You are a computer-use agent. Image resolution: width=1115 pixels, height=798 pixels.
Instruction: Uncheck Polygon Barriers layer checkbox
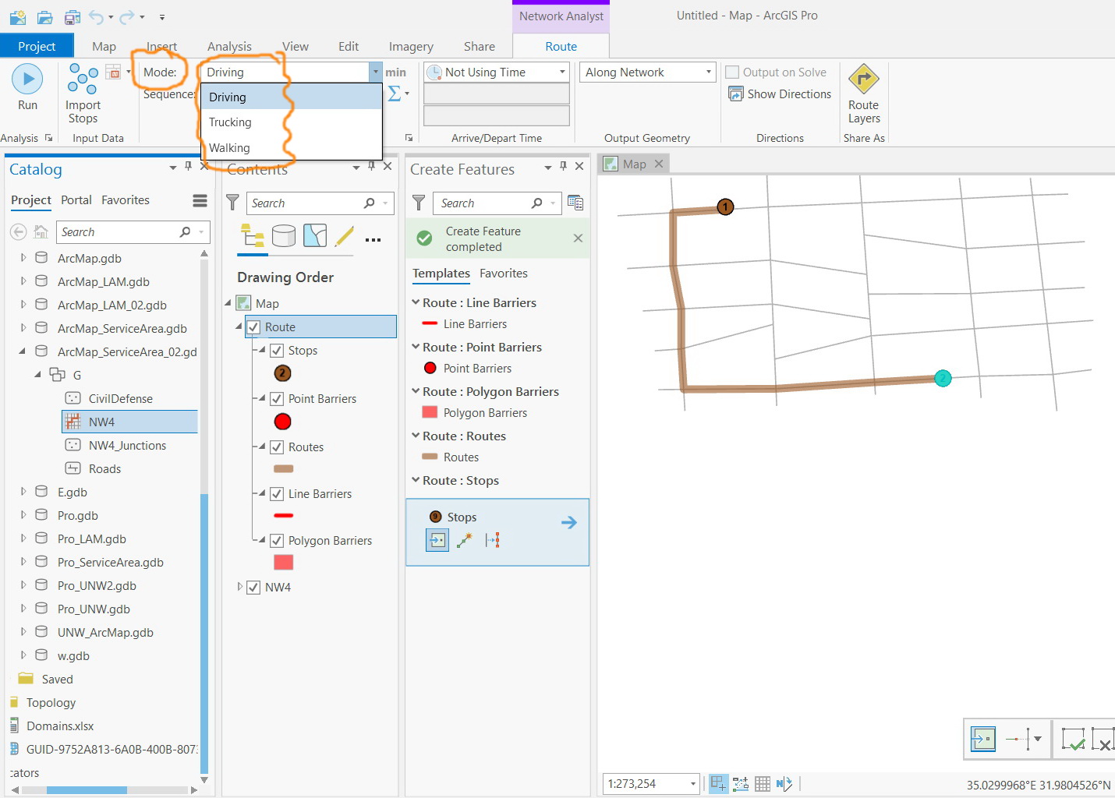pos(277,541)
